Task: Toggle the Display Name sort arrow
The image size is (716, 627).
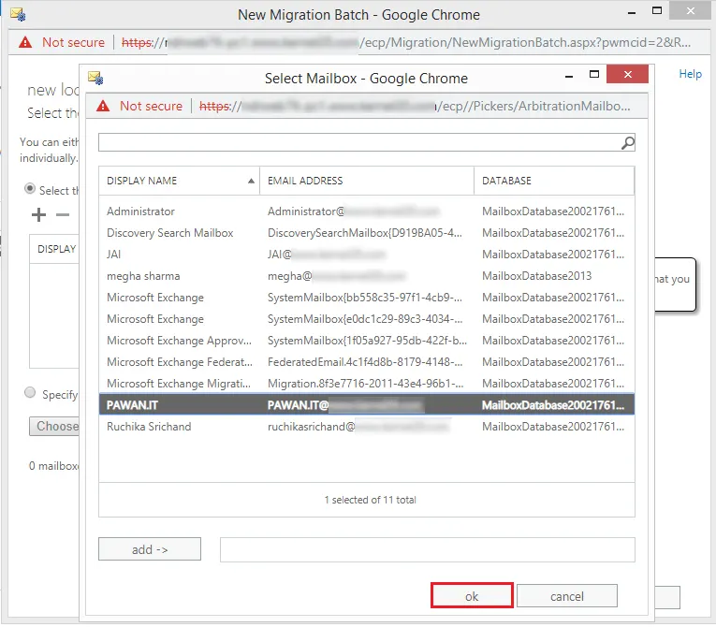Action: coord(251,181)
